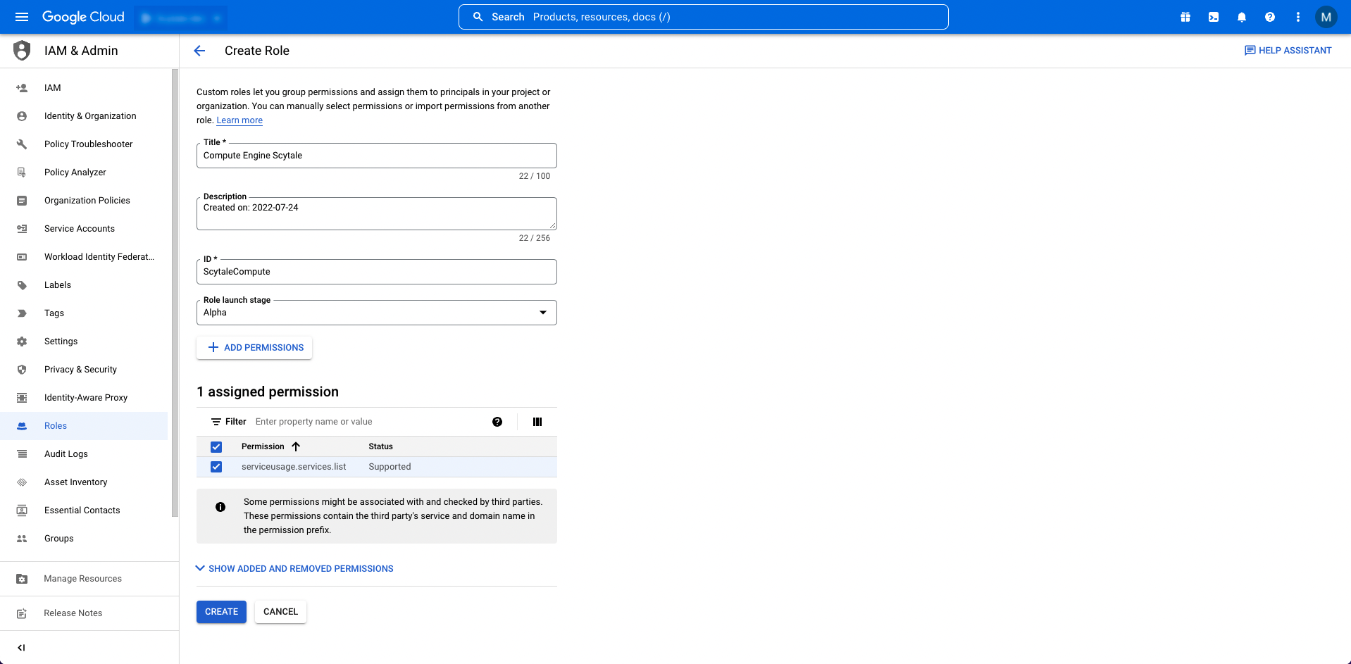
Task: Click Service Accounts sidebar icon
Action: [x=22, y=229]
